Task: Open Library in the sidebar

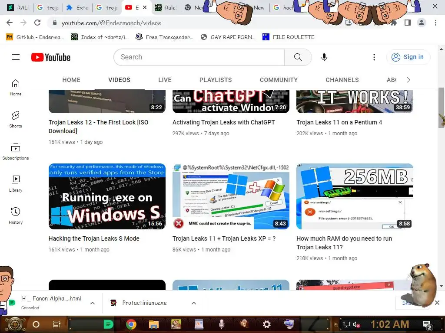Action: coord(16,184)
